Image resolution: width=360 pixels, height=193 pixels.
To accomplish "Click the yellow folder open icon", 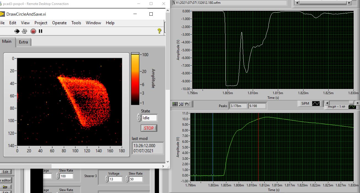I will tap(5, 187).
